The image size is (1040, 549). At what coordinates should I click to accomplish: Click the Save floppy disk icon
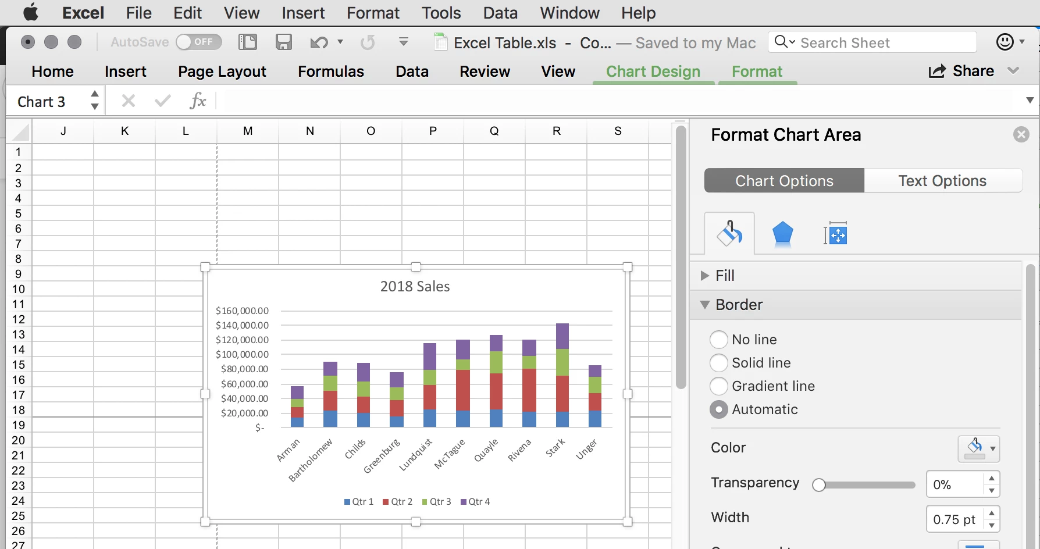(284, 42)
